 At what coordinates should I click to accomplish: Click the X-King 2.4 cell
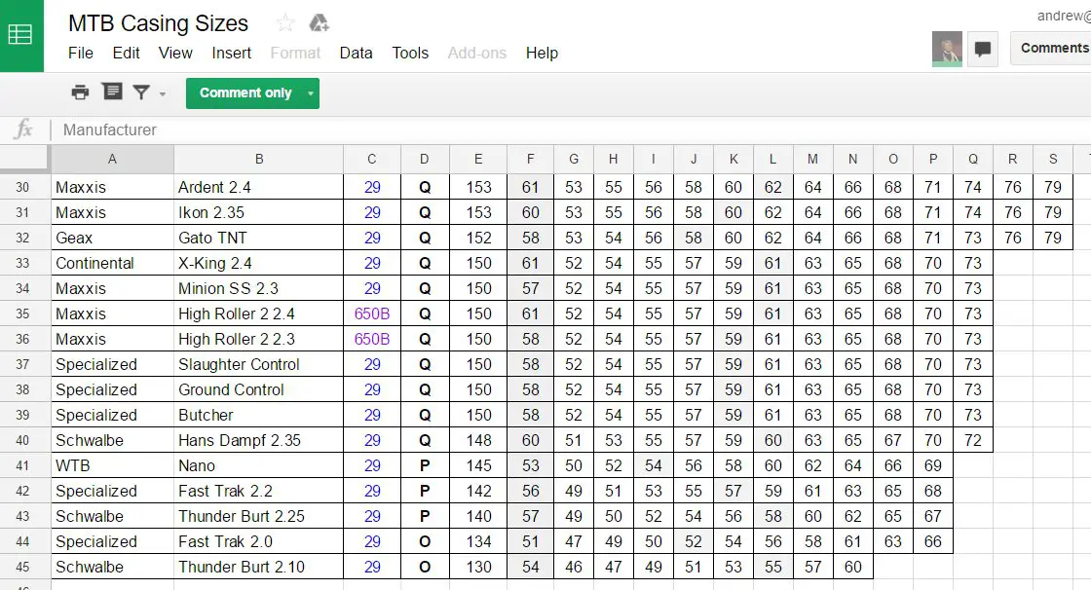point(259,263)
